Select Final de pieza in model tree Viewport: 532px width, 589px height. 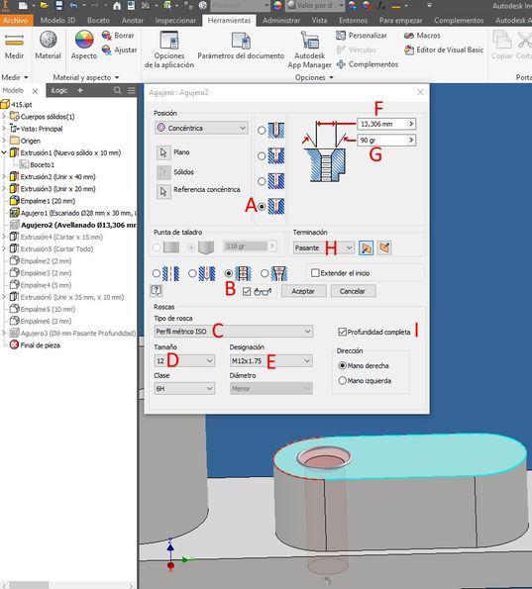coord(35,344)
